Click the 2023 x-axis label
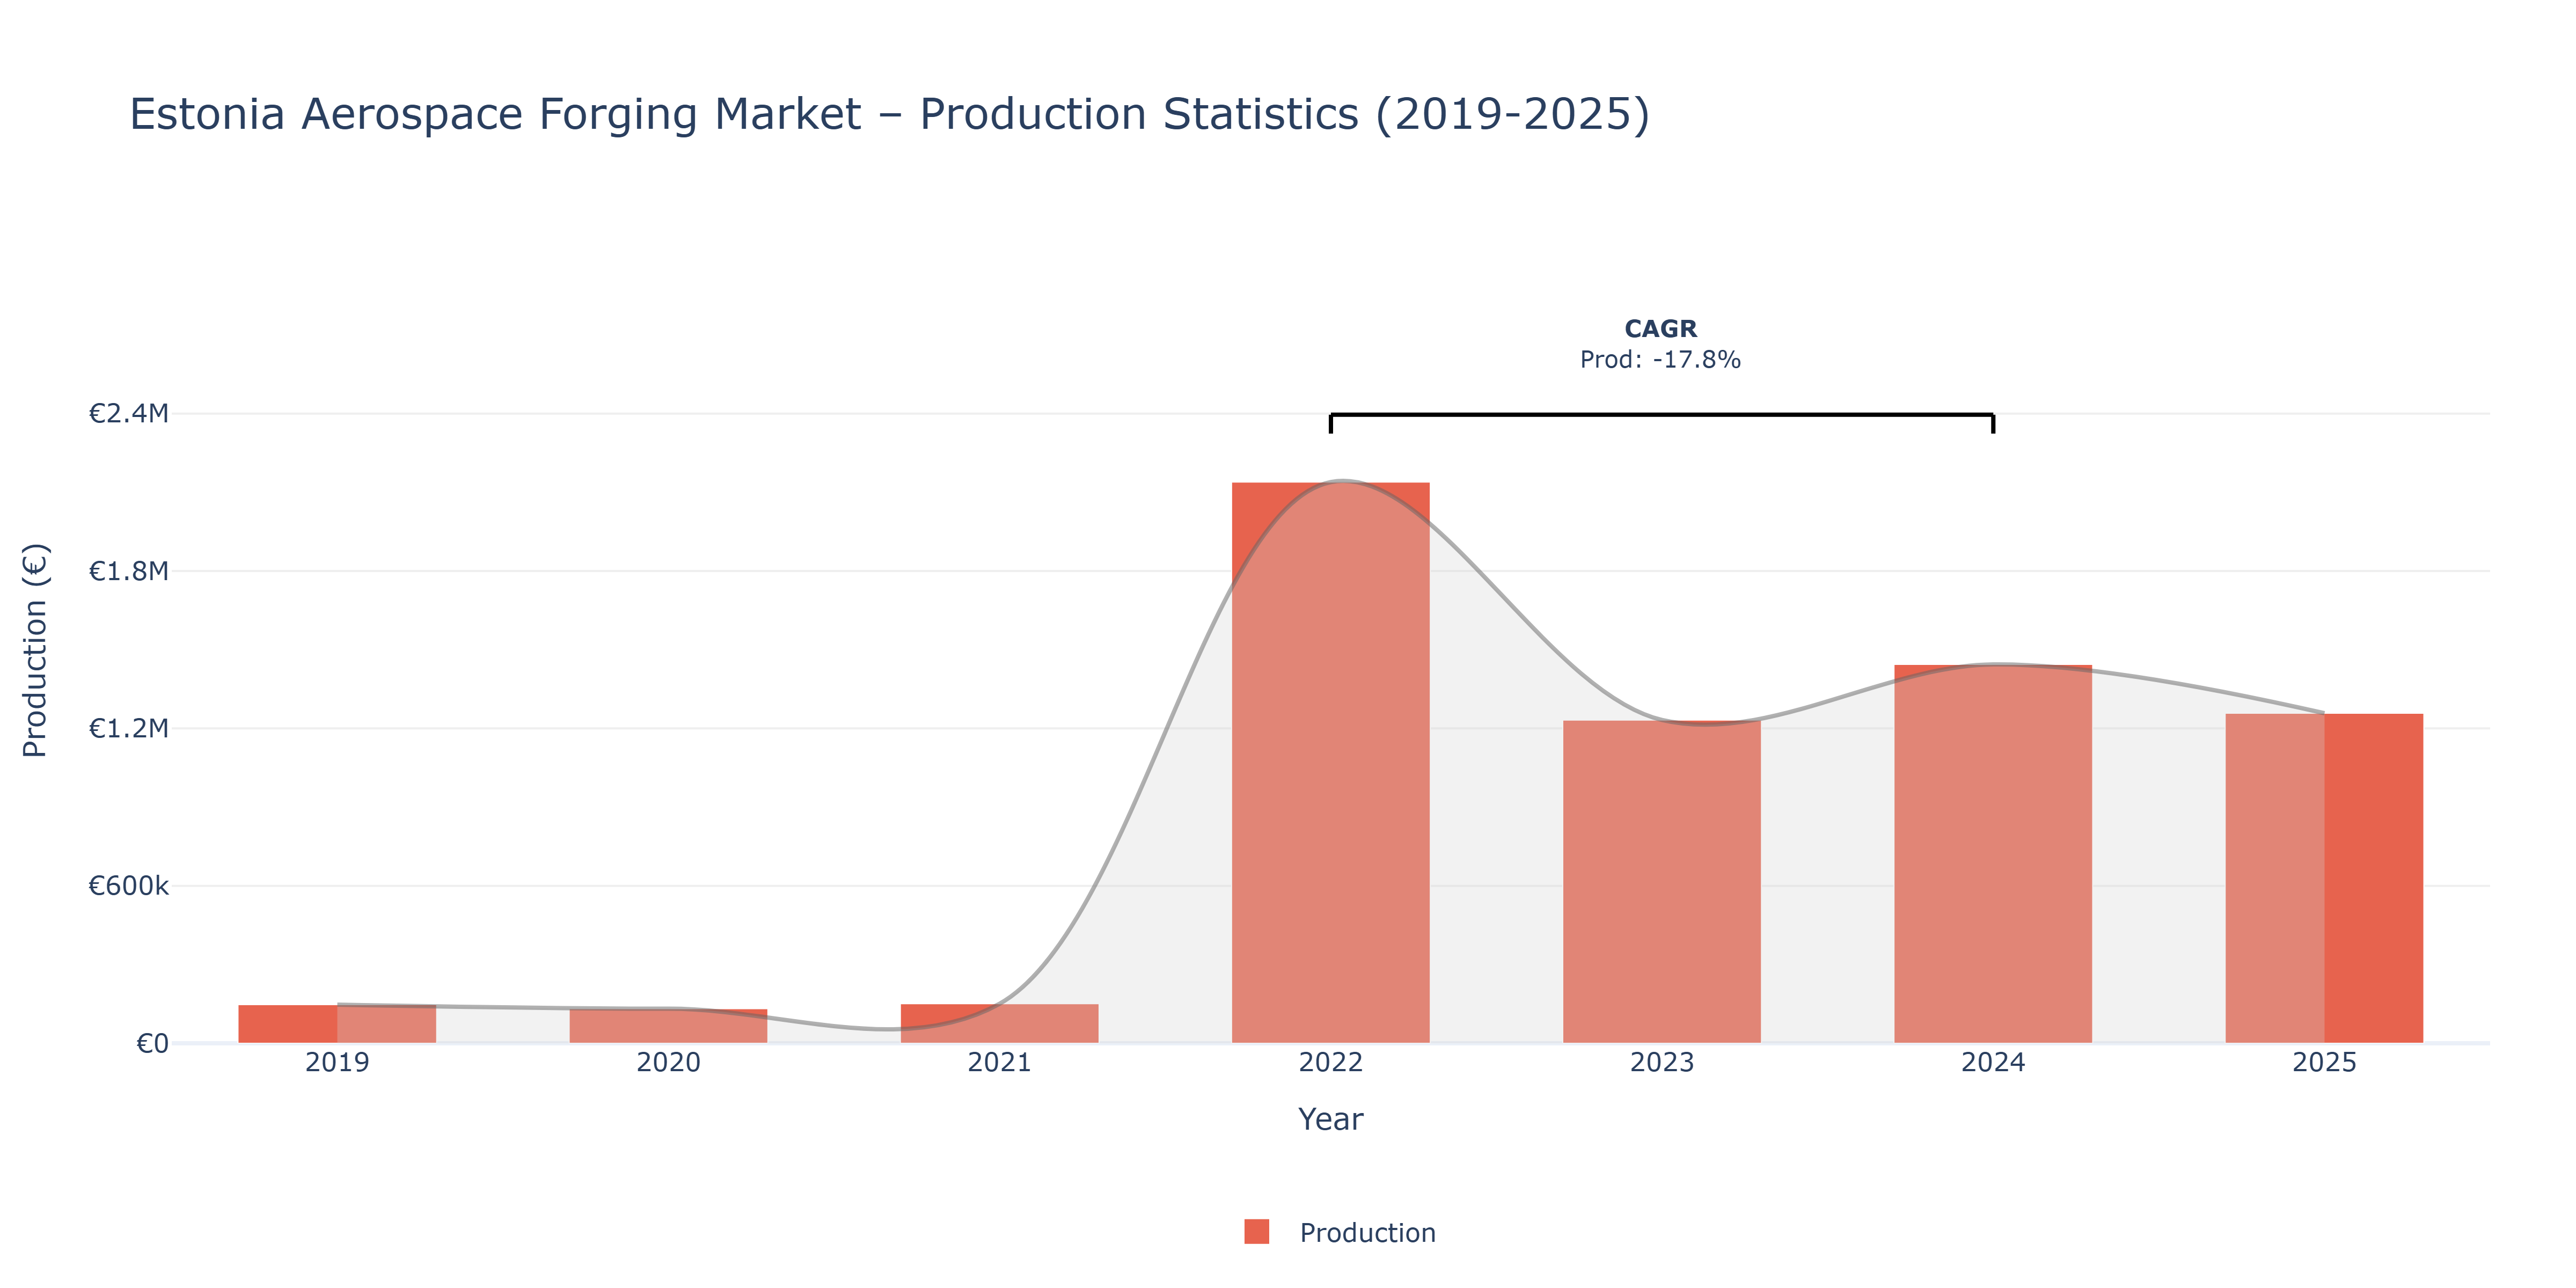The width and height of the screenshot is (2576, 1288). point(1661,1062)
